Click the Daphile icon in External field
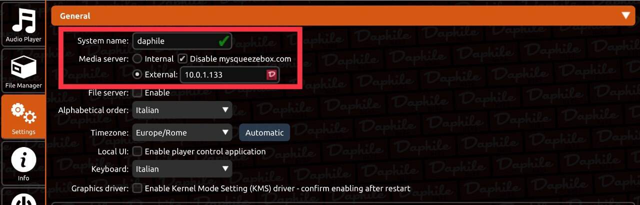The image size is (640, 205). tap(271, 74)
